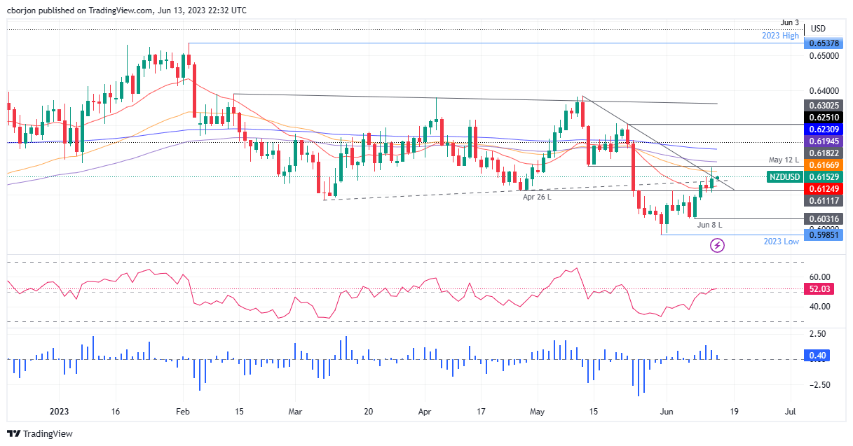Click the 2023 Low label on chart
The width and height of the screenshot is (853, 446).
[x=781, y=241]
